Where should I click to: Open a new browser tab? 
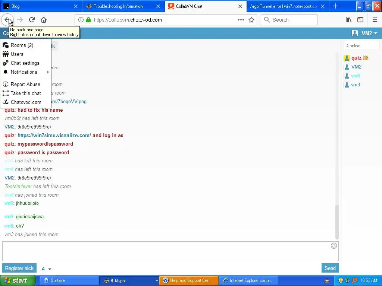pyautogui.click(x=335, y=6)
